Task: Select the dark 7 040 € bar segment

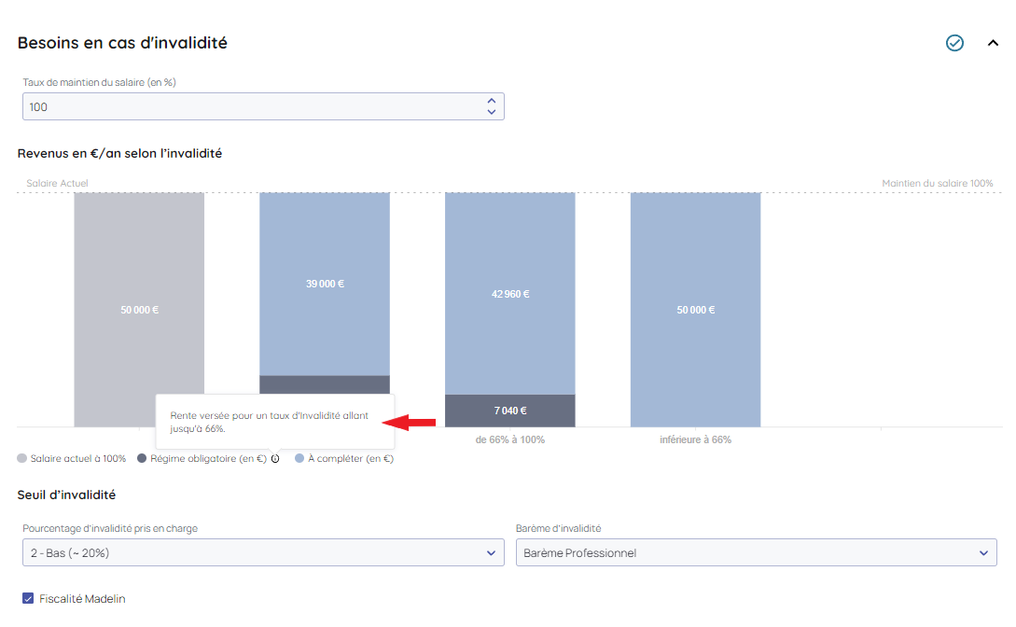Action: pyautogui.click(x=509, y=411)
